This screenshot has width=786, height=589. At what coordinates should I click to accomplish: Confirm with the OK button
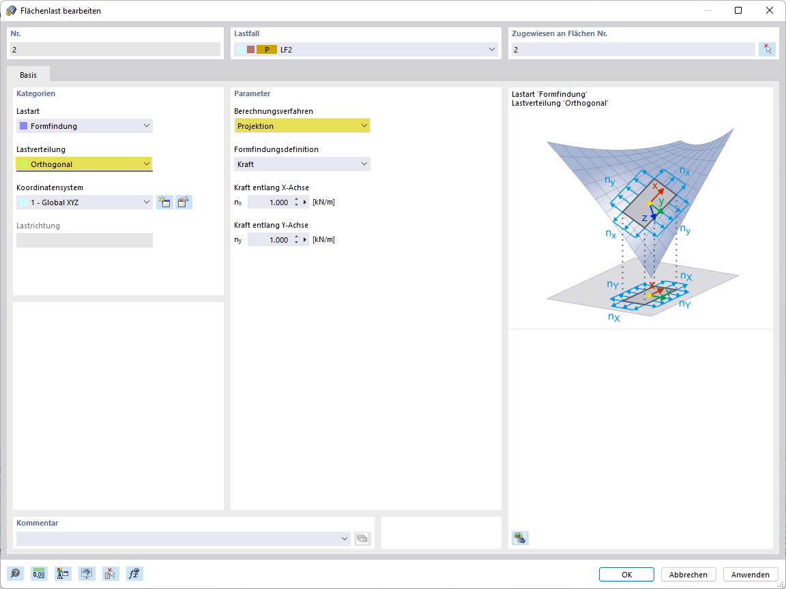point(626,575)
